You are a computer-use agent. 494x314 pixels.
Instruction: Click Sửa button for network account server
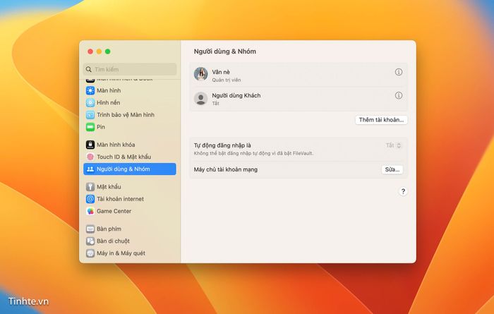pyautogui.click(x=392, y=169)
